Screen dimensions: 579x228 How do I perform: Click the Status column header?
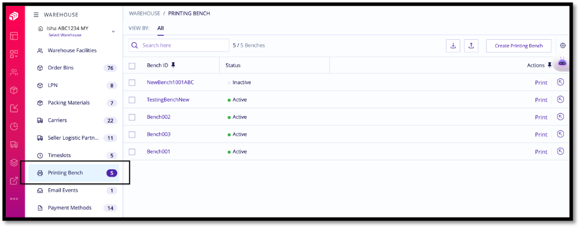click(x=233, y=65)
